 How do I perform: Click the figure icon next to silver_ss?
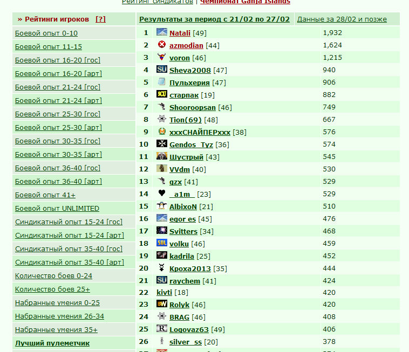click(162, 341)
